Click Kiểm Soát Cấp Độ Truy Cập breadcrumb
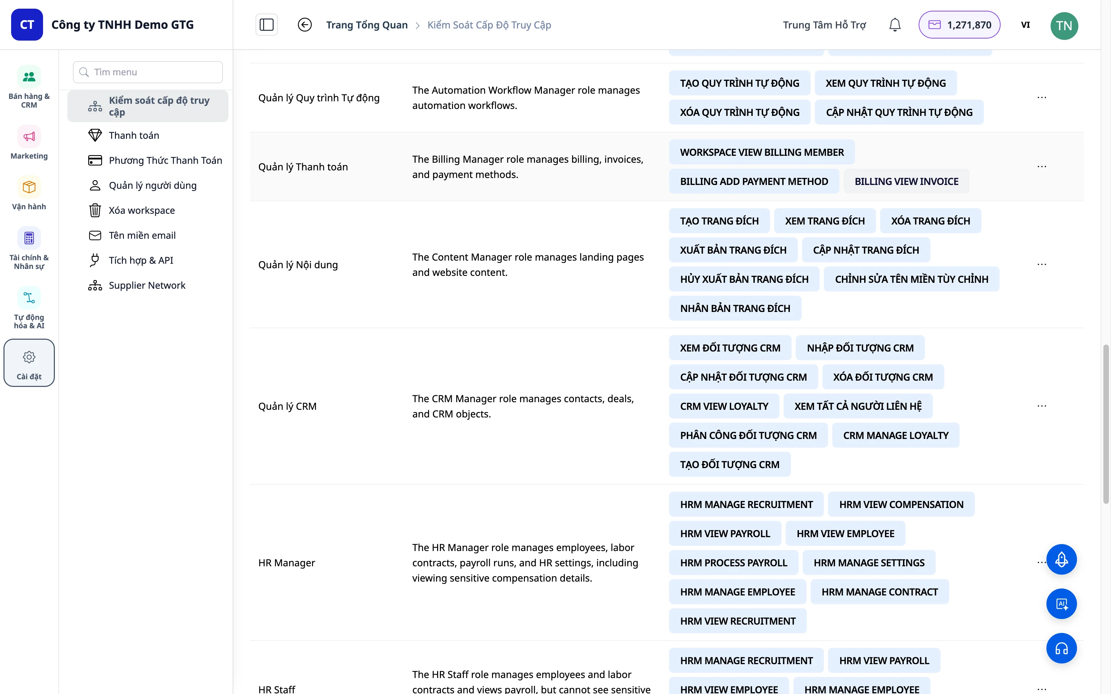Screen dimensions: 1111x694 (x=489, y=25)
